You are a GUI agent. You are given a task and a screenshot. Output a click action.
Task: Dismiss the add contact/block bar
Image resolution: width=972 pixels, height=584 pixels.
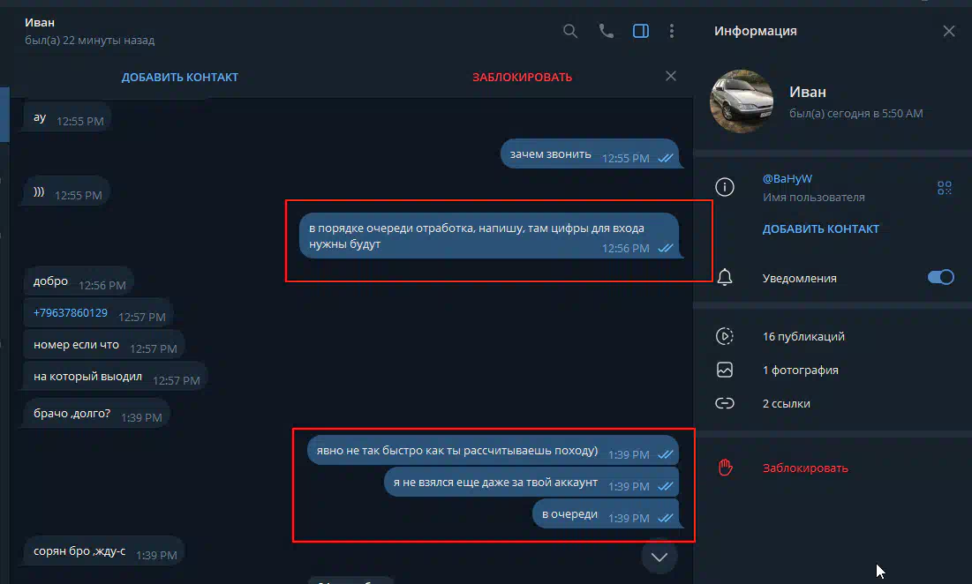point(671,76)
